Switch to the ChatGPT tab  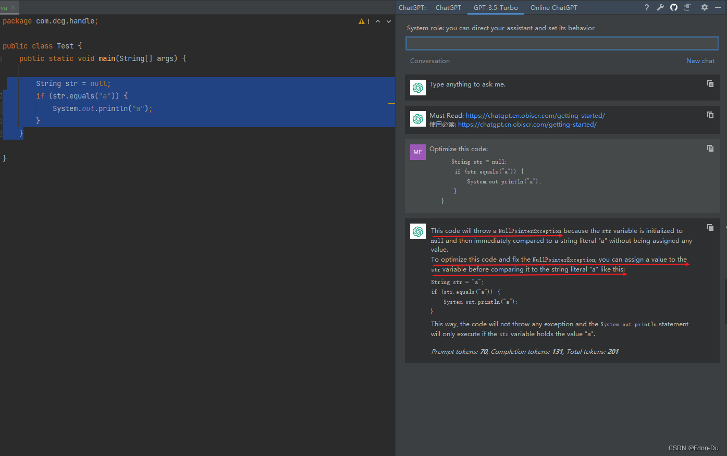coord(448,7)
